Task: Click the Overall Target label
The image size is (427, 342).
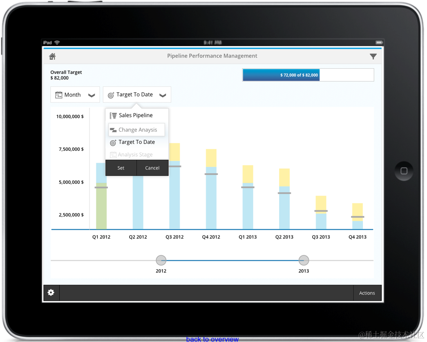Action: click(66, 72)
